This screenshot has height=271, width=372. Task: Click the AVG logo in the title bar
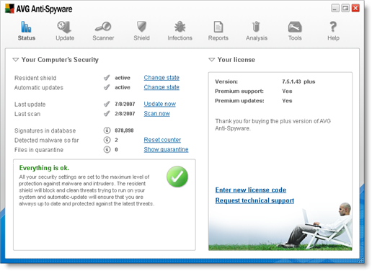[9, 9]
